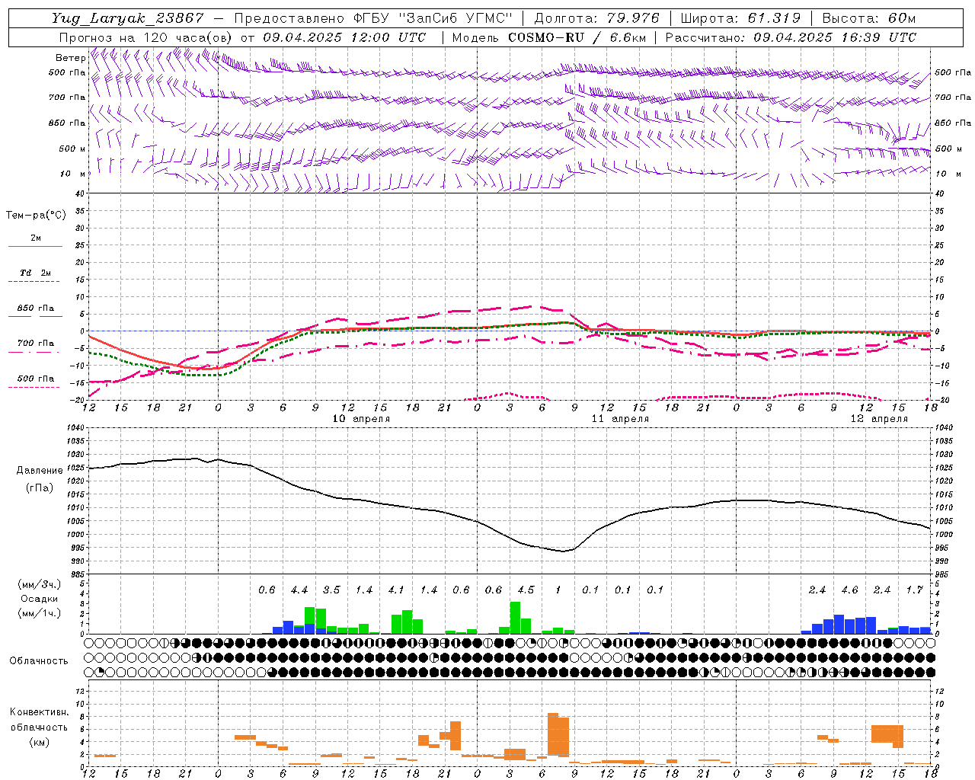The image size is (975, 780).
Task: Click the 10 апреля date label
Action: pos(361,419)
